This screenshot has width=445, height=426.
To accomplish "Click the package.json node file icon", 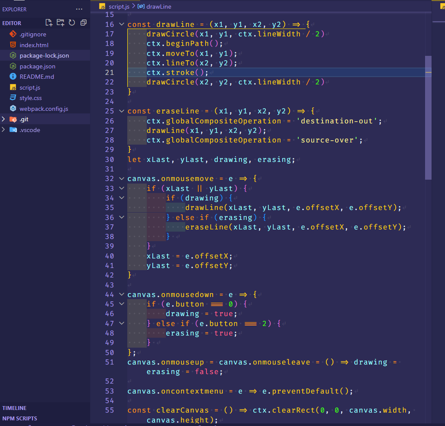I will [x=13, y=66].
